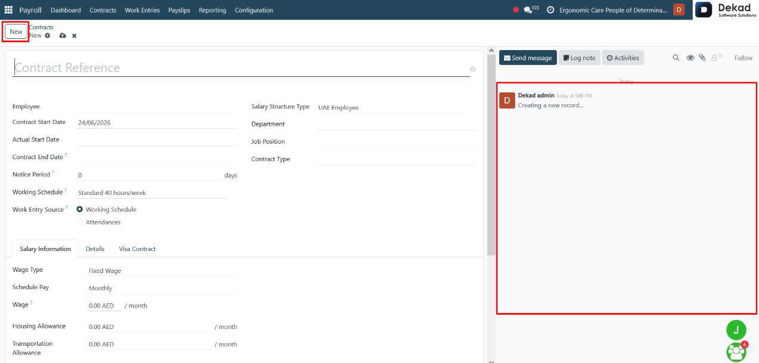The width and height of the screenshot is (759, 363).
Task: Click the discard changes X icon
Action: [74, 36]
